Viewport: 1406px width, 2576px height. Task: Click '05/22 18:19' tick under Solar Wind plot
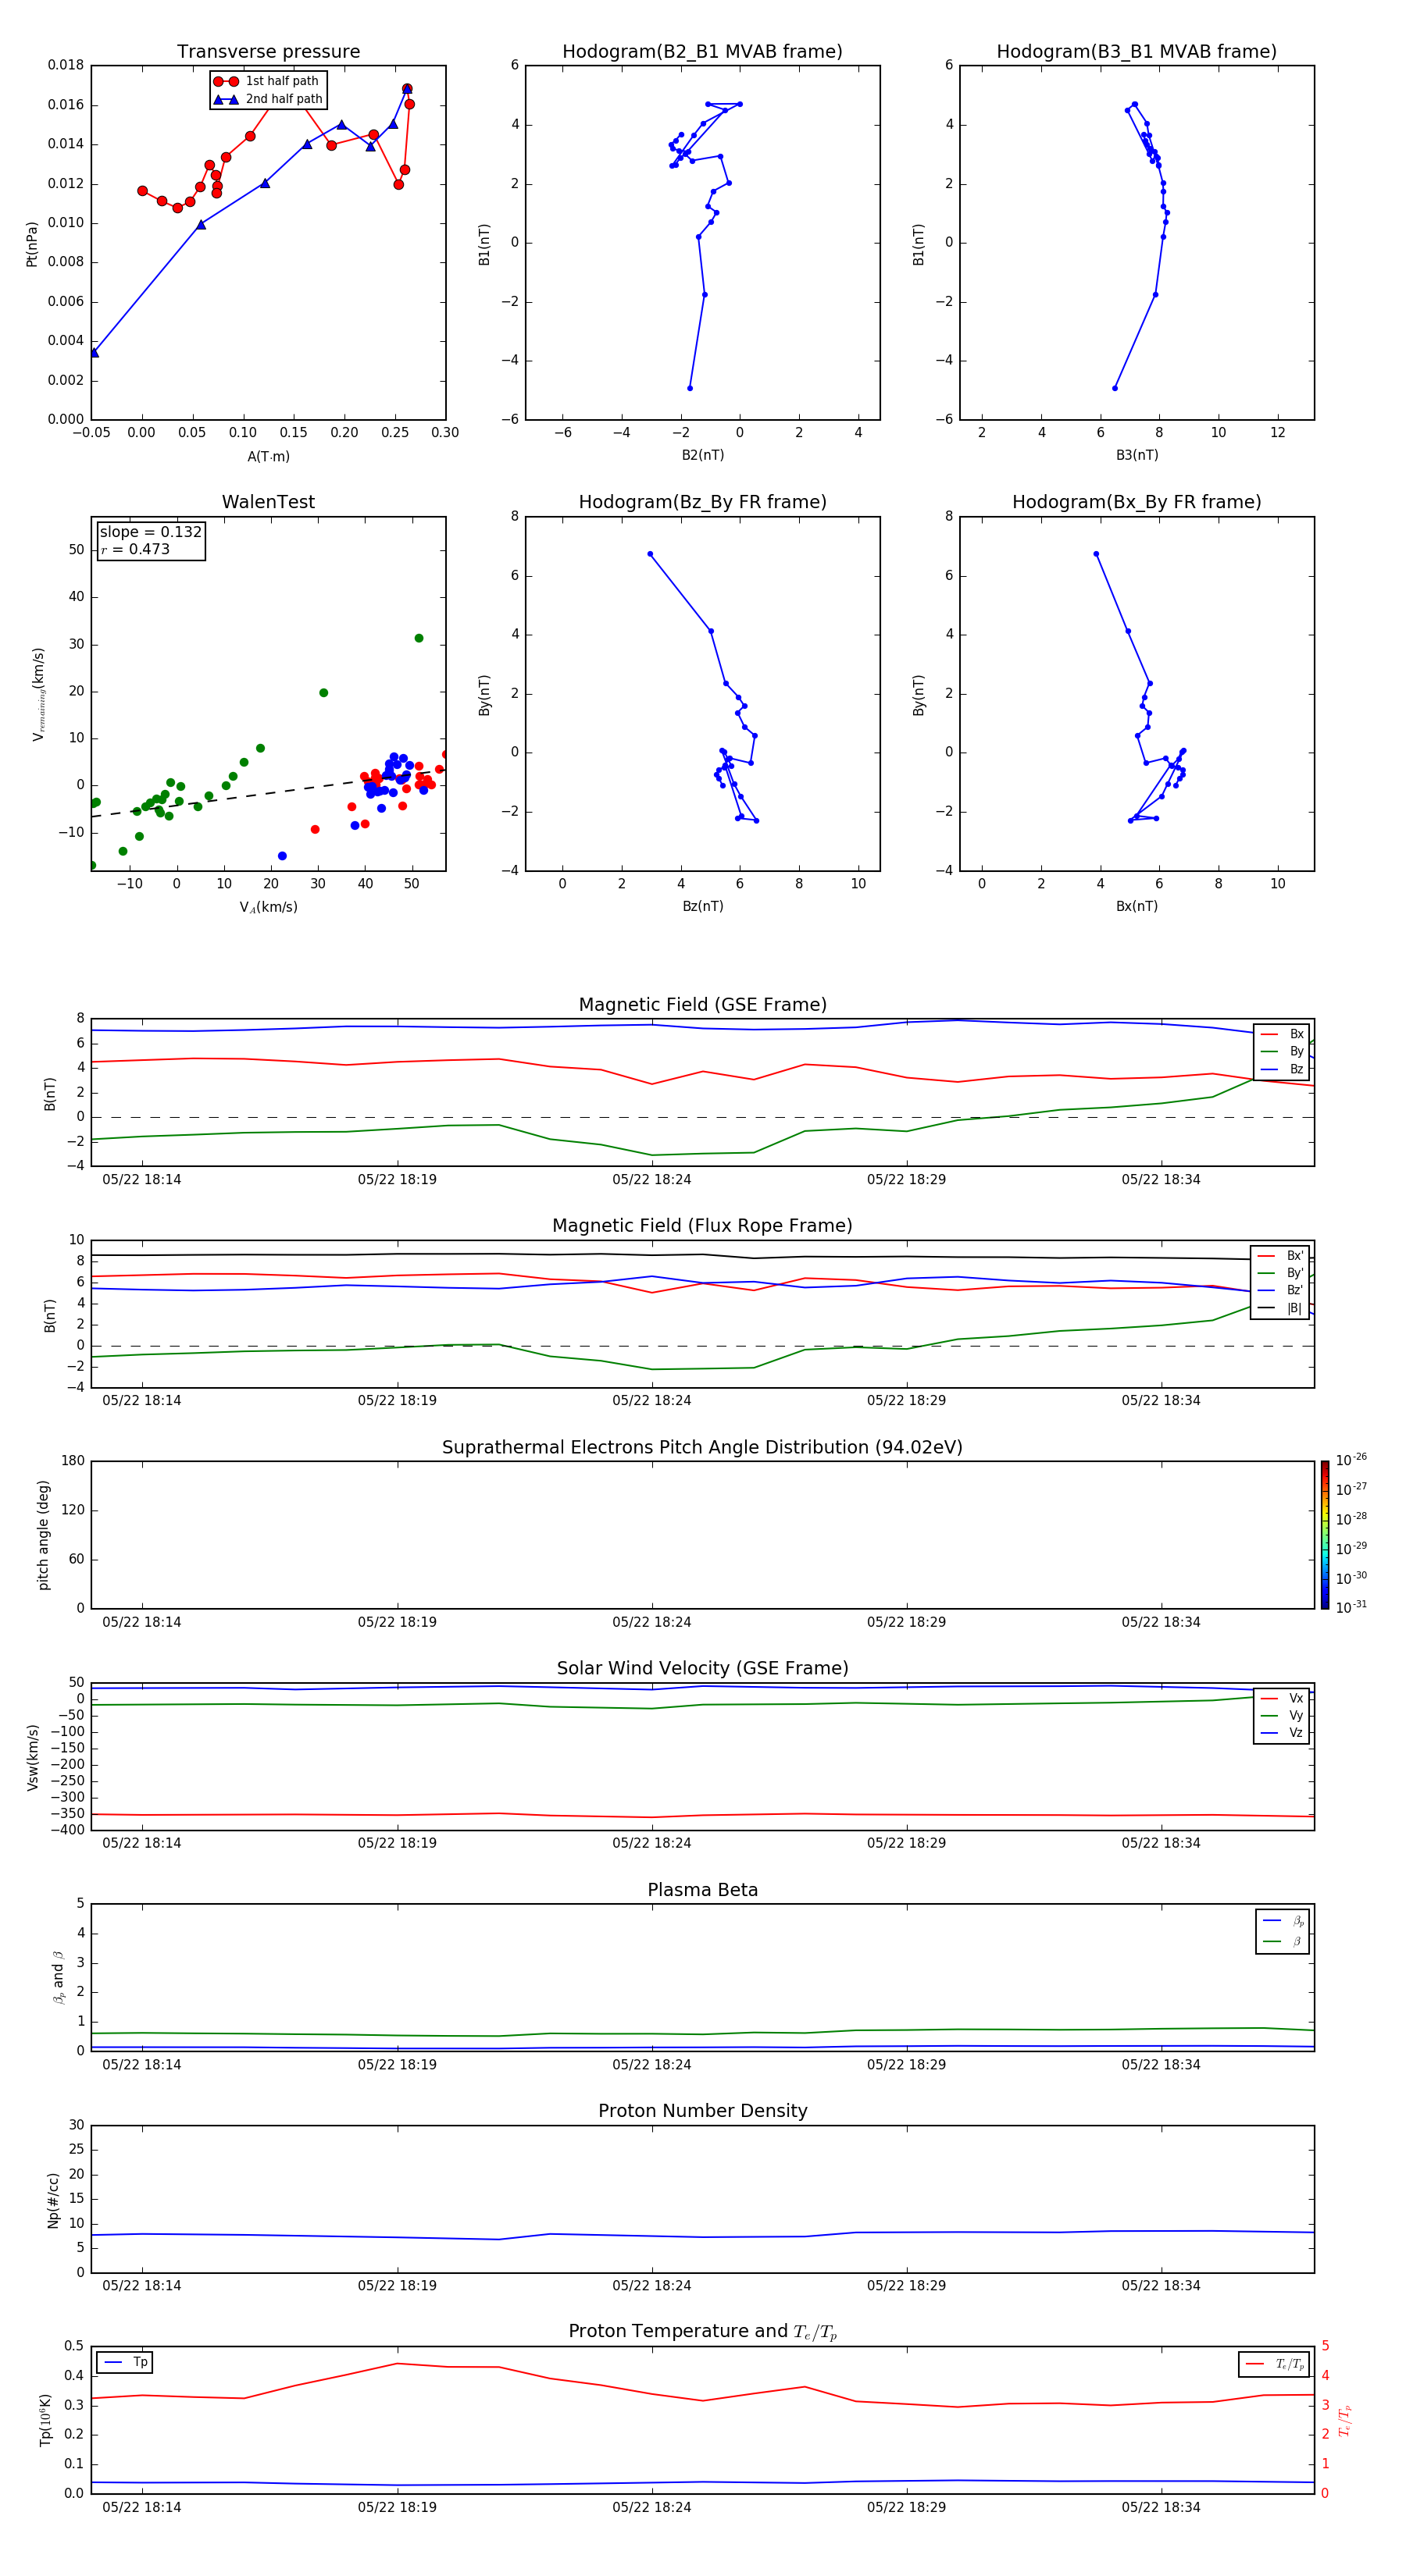pyautogui.click(x=398, y=1843)
